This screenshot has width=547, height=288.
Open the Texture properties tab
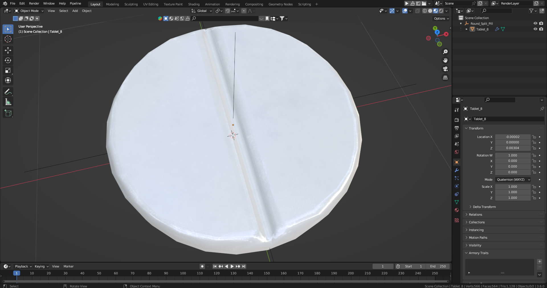tap(457, 220)
